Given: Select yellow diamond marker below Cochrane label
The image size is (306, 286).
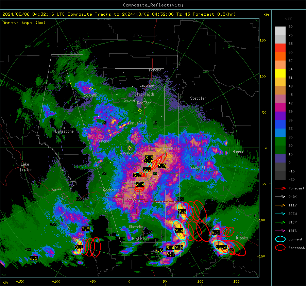Looking at the screenshot, I should [x=116, y=197].
